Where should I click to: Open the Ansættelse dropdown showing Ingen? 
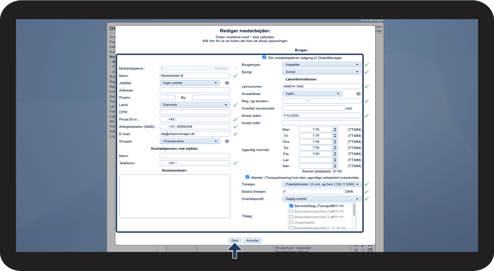(312, 93)
